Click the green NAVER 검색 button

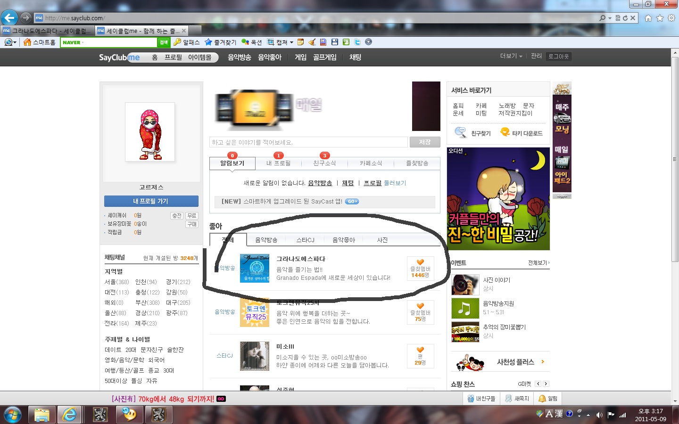tap(164, 42)
